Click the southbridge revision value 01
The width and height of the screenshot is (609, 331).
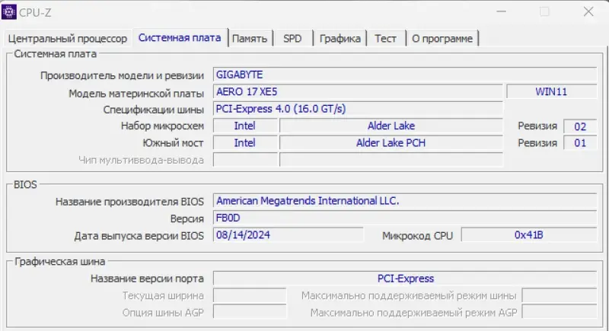(580, 143)
